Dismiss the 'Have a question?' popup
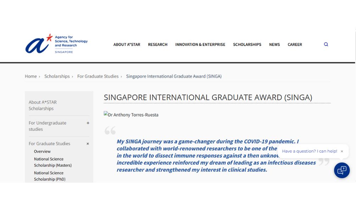Screen dimensions: 356x209 342,151
